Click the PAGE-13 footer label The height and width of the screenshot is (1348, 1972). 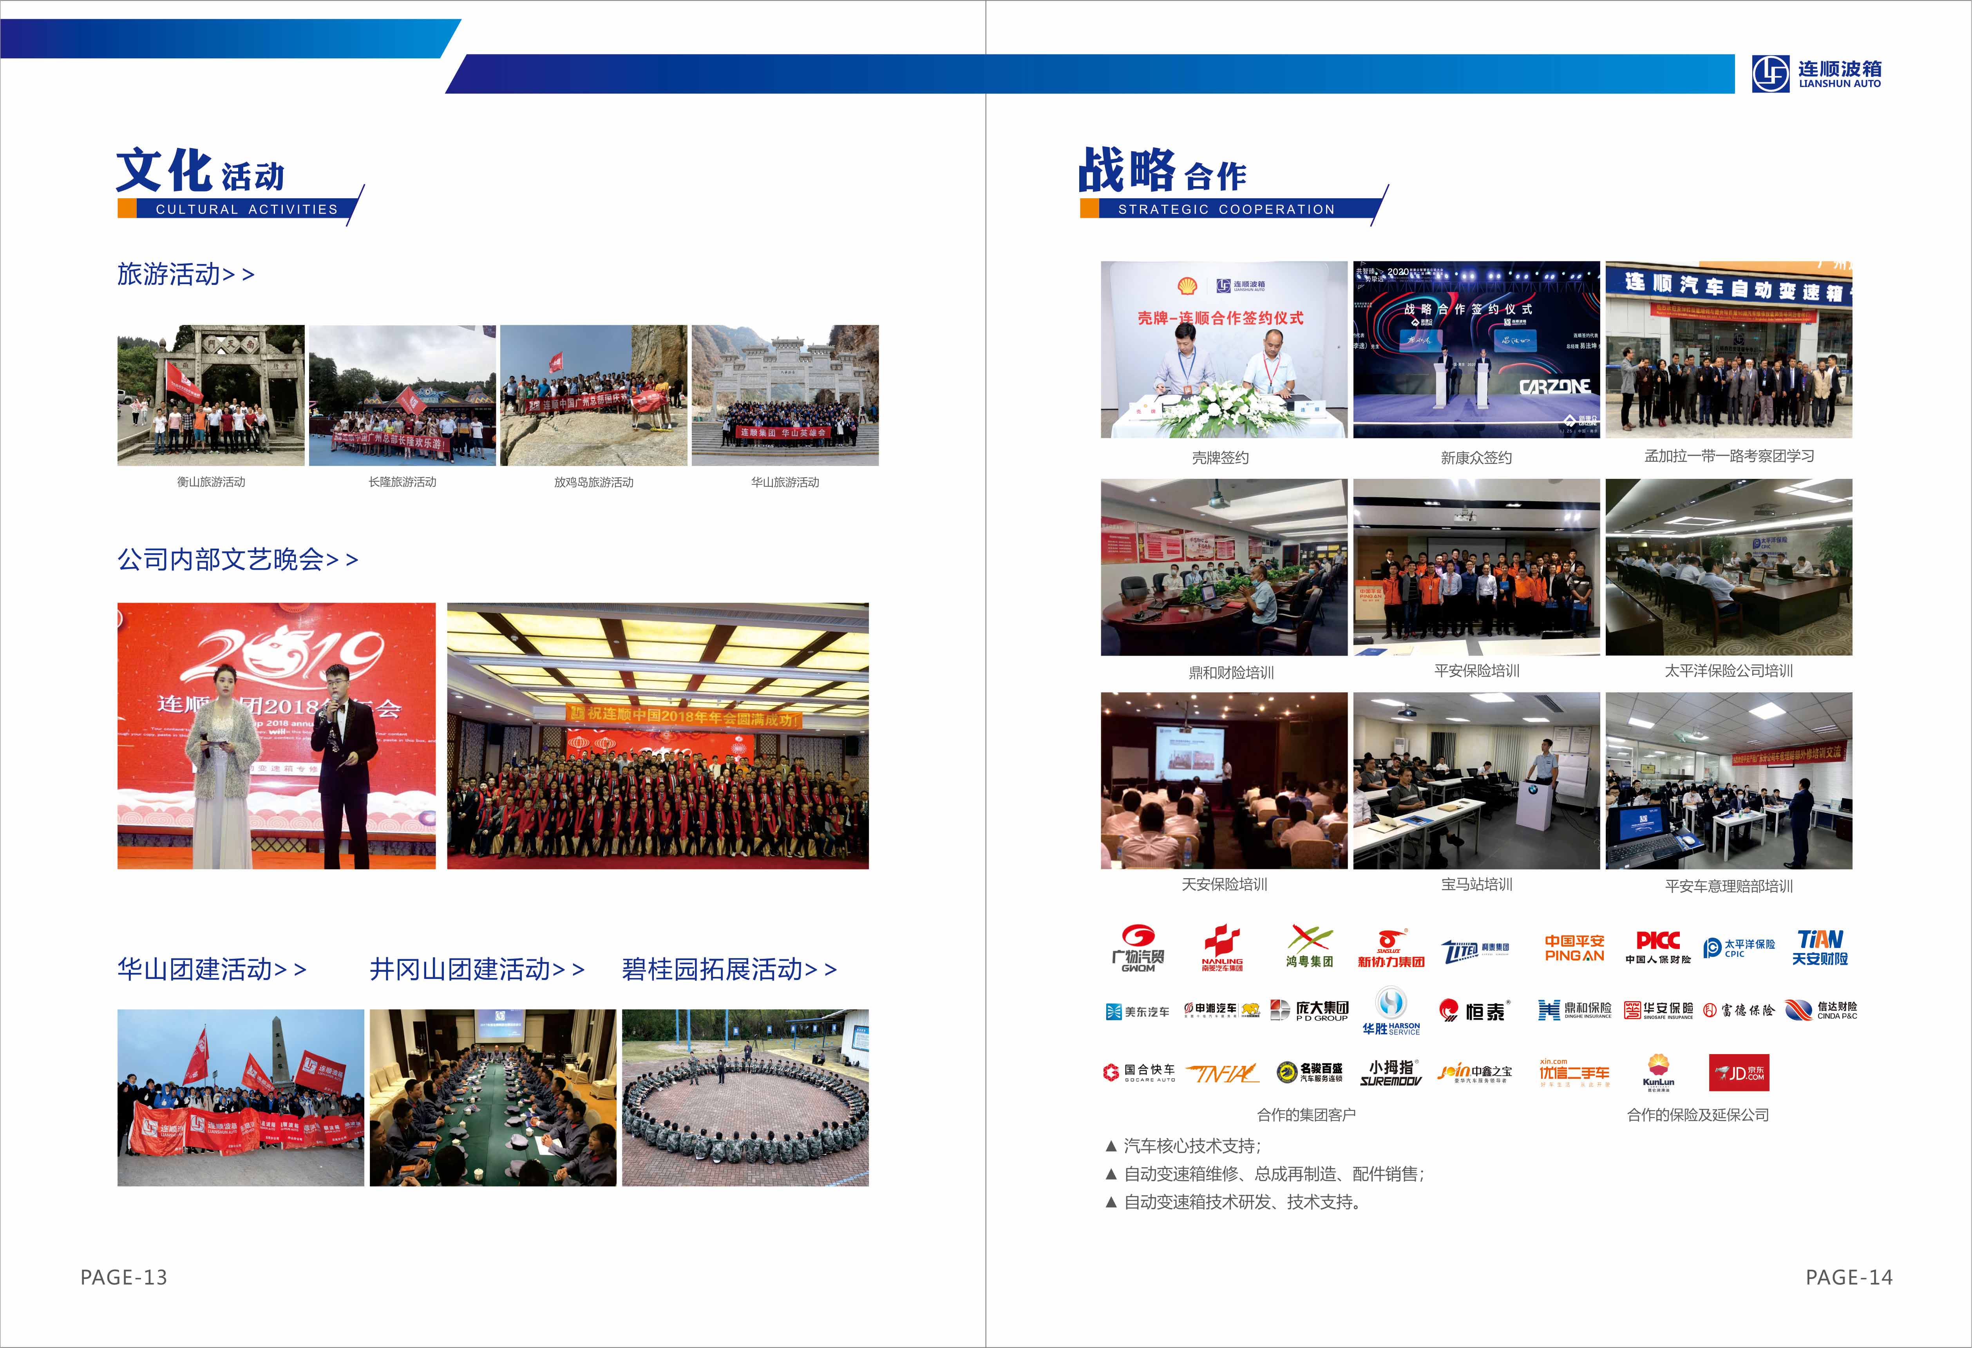click(x=124, y=1277)
